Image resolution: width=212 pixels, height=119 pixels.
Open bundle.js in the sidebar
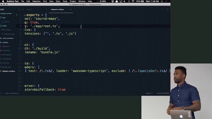tap(8, 30)
